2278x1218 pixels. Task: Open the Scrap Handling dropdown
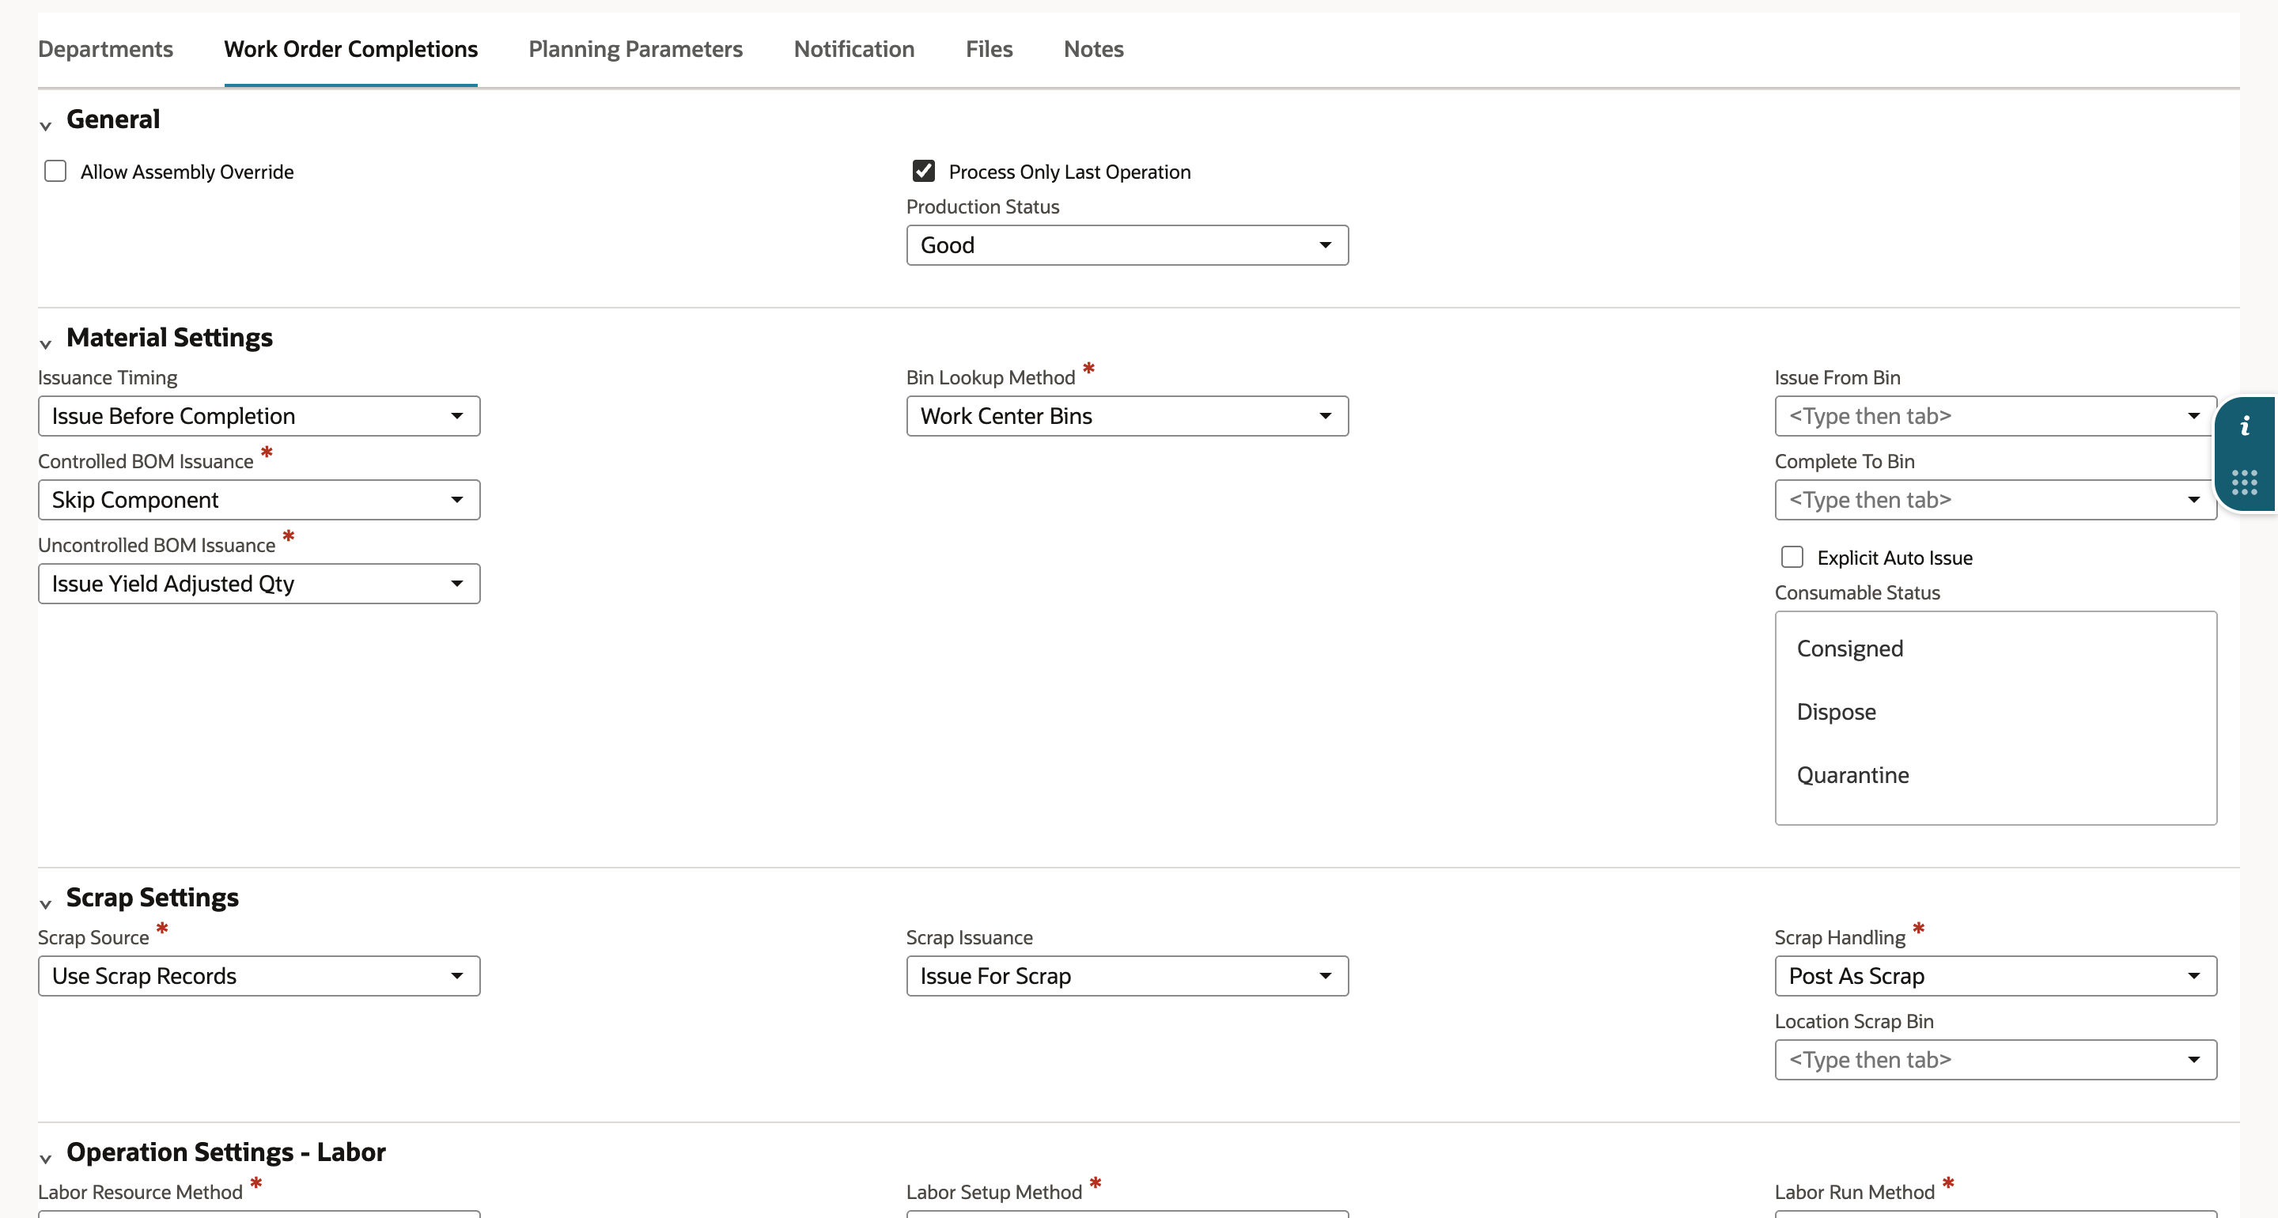(x=1995, y=976)
